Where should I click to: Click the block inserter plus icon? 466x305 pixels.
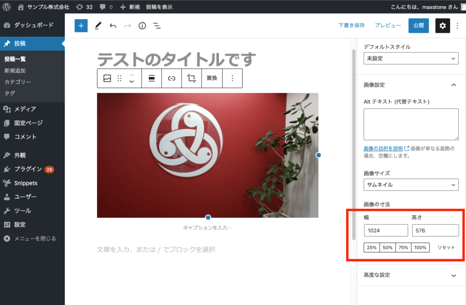[81, 25]
